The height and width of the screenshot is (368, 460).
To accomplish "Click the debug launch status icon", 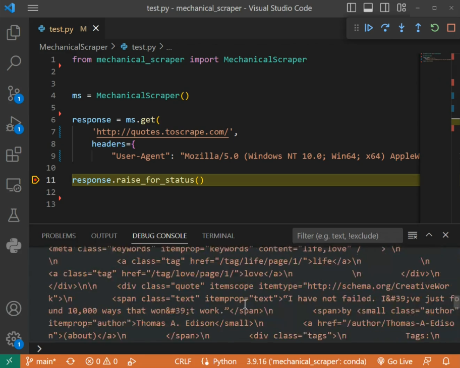I will pyautogui.click(x=132, y=362).
